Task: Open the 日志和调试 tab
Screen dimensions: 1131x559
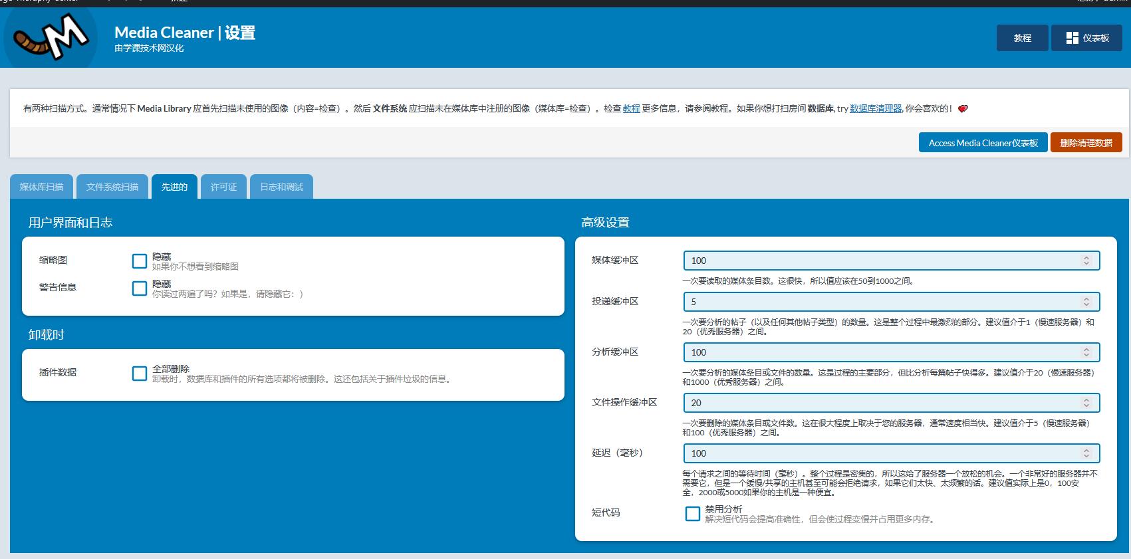Action: coord(281,187)
